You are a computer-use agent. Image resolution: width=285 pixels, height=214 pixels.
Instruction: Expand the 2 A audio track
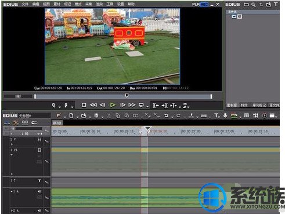pos(12,211)
